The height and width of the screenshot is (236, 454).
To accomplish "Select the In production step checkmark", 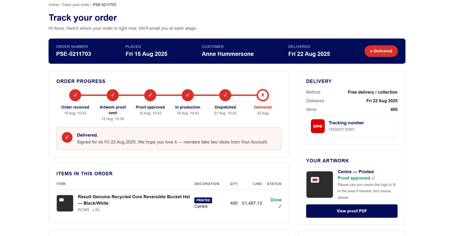I will click(x=188, y=95).
